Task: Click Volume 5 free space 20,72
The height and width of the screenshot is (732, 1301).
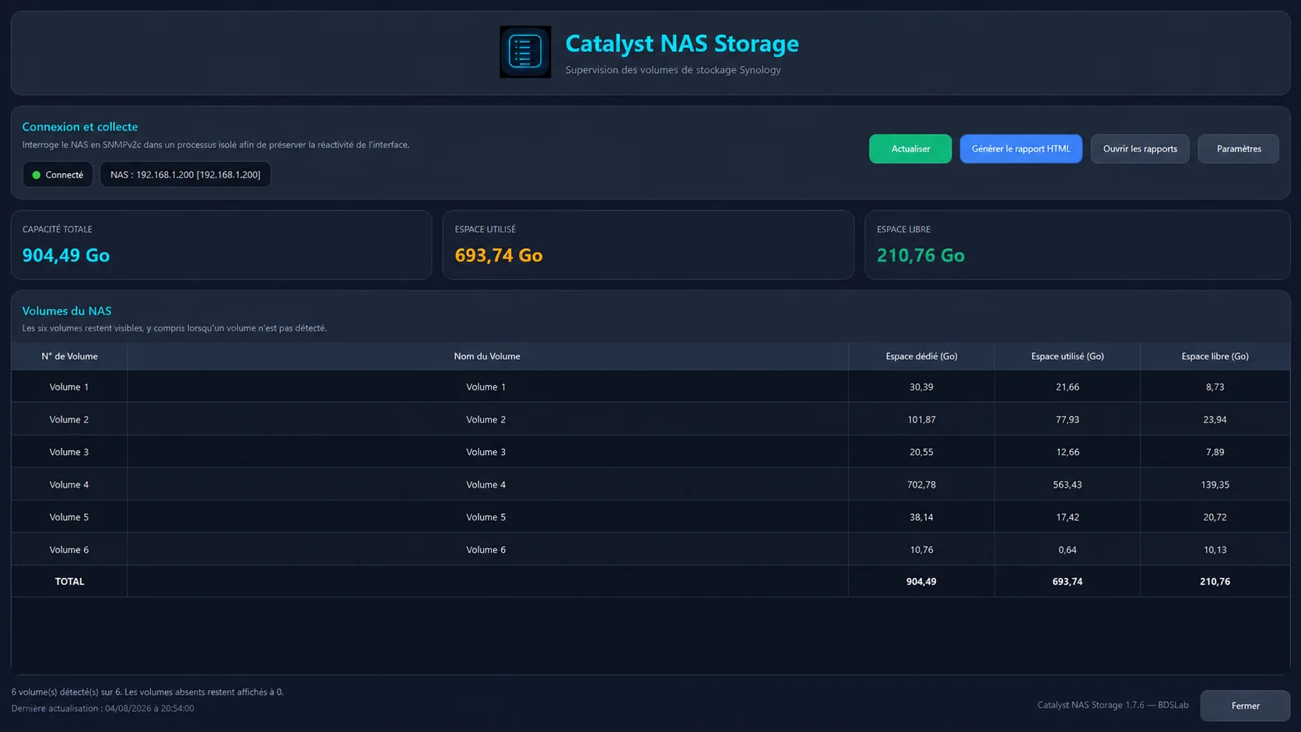Action: [x=1215, y=517]
